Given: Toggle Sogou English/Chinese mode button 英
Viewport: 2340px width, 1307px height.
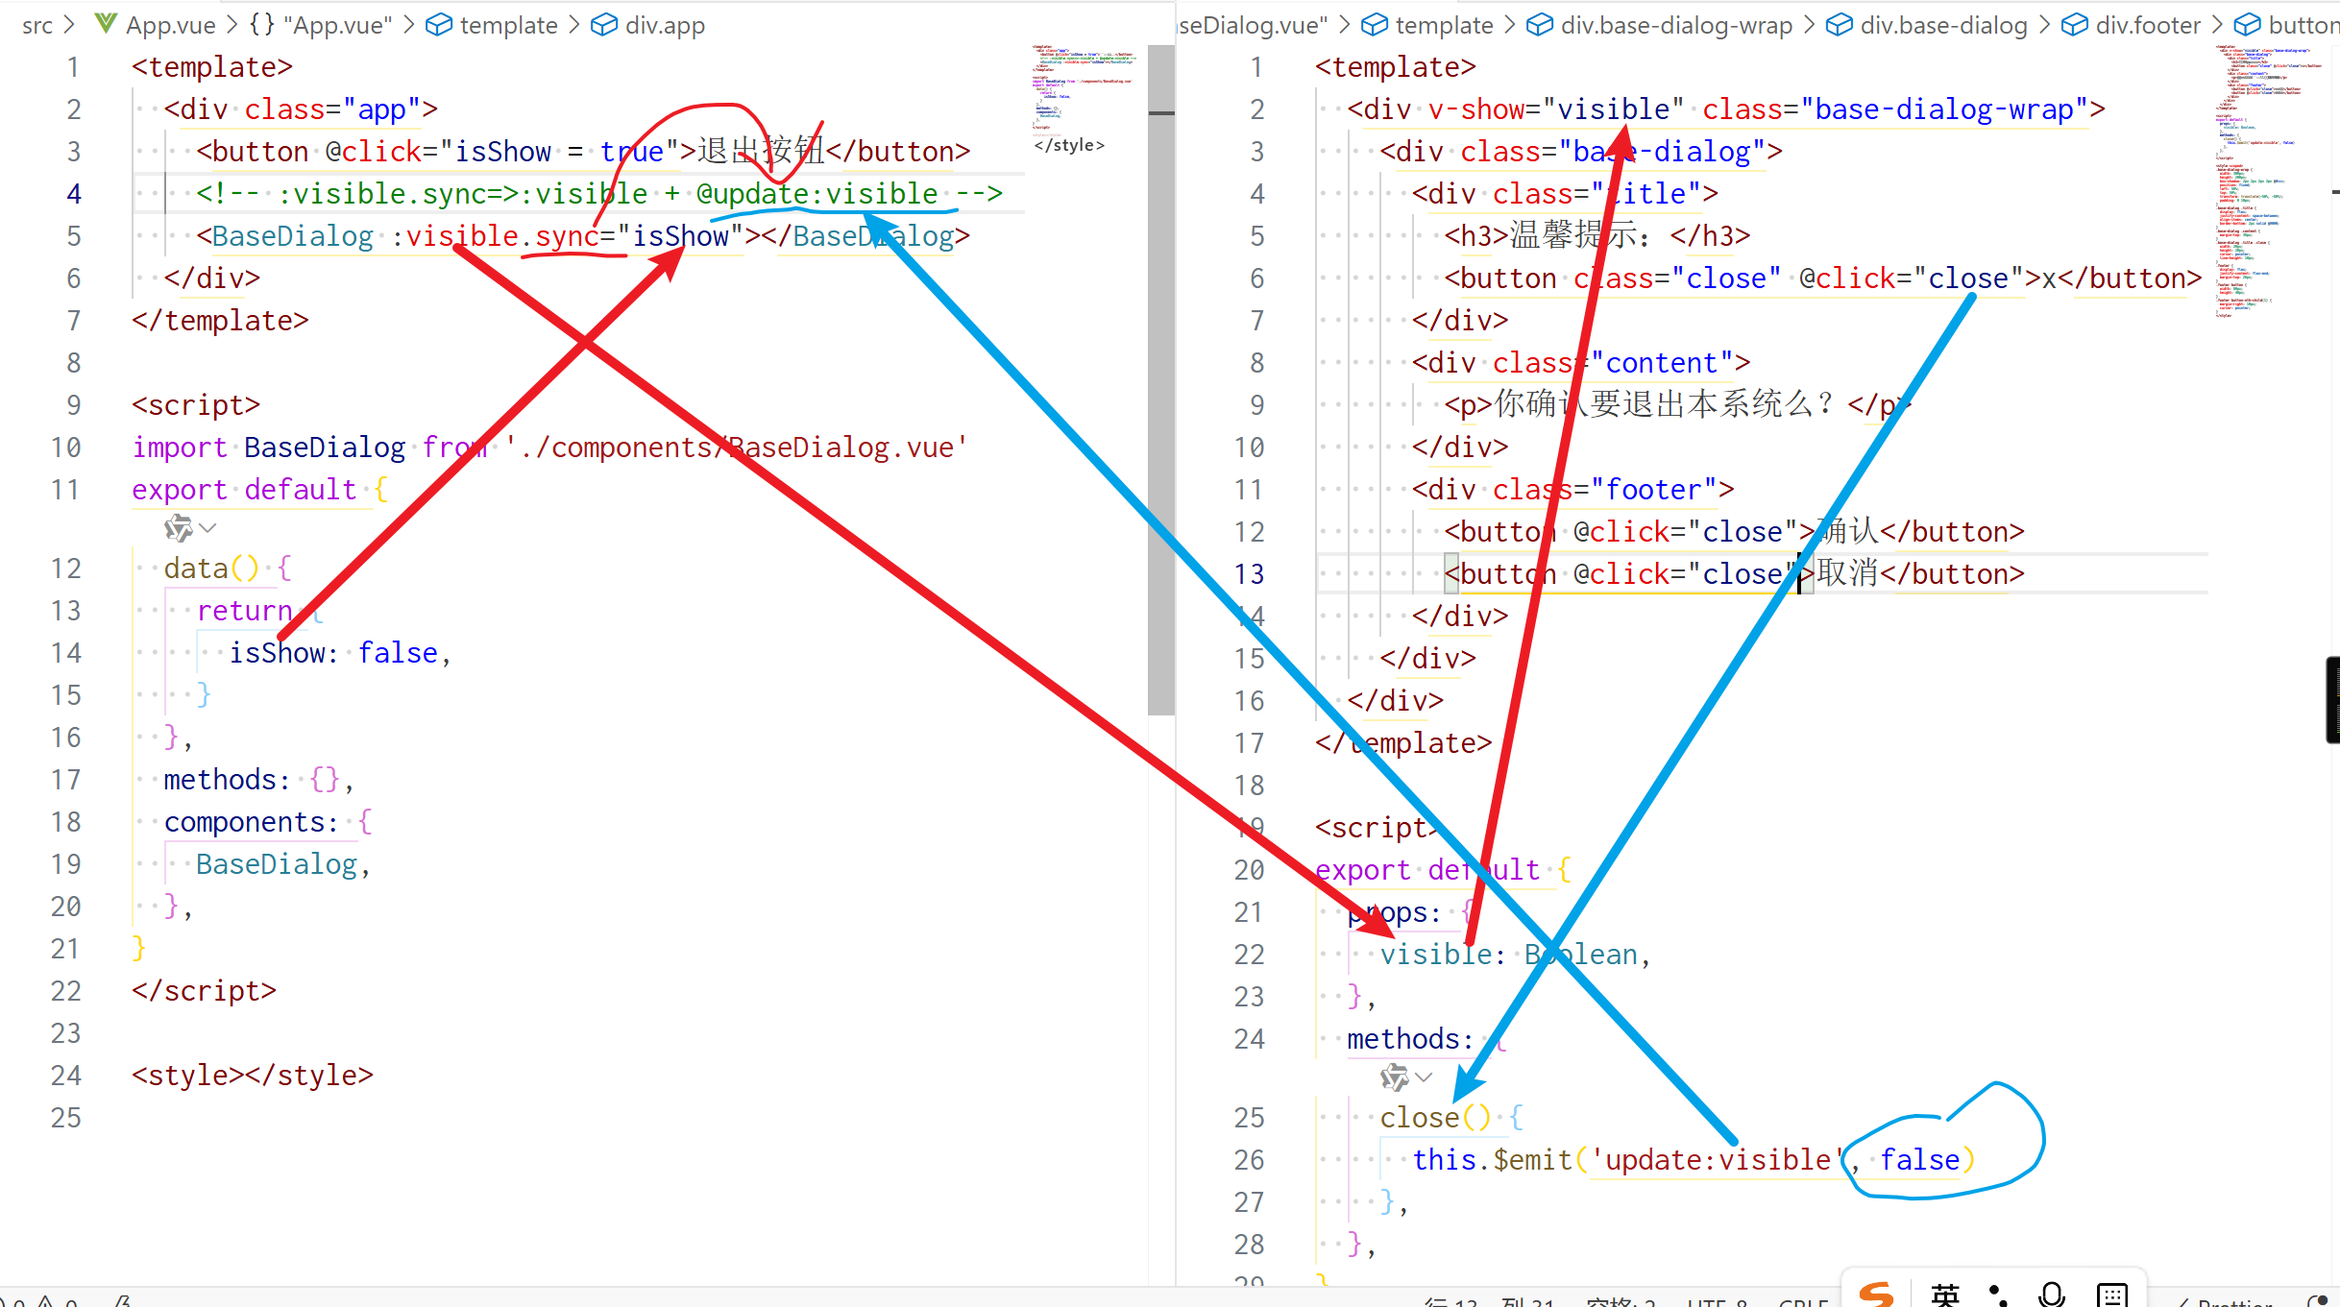Looking at the screenshot, I should (1945, 1295).
